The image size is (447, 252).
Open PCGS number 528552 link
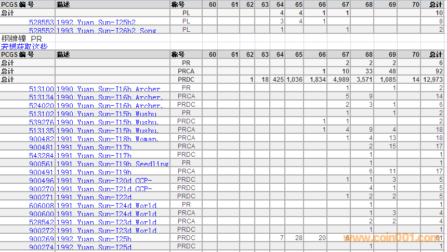point(41,30)
